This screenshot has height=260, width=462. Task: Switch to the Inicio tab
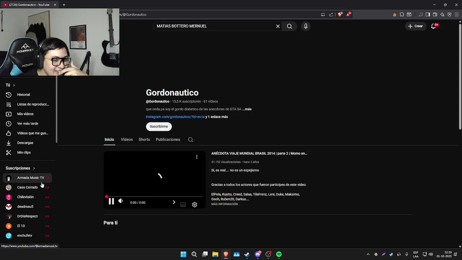pos(109,139)
